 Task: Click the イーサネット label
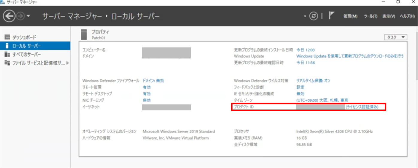click(91, 107)
